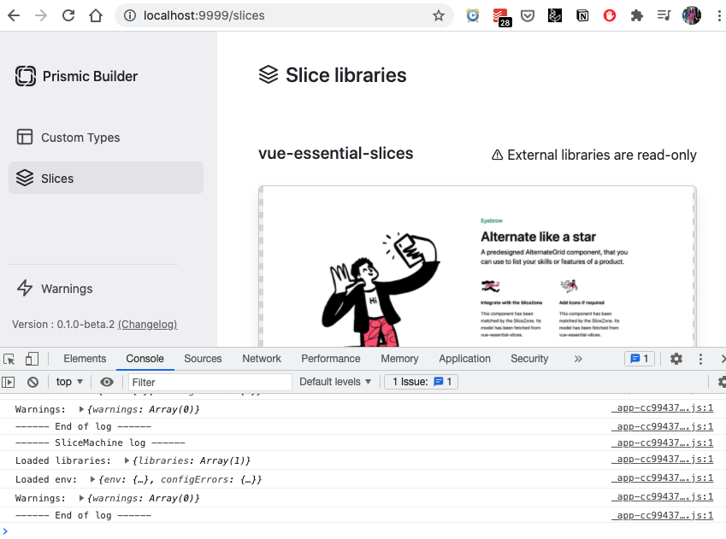Open source link beside Loaded libraries log
This screenshot has width=726, height=539.
point(662,460)
